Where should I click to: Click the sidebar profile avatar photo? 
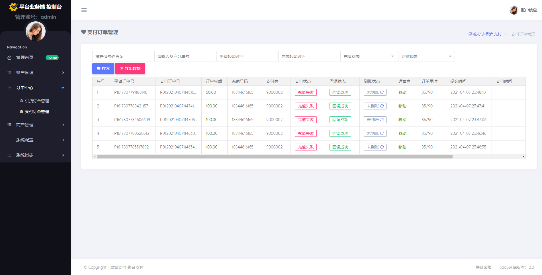tap(35, 31)
